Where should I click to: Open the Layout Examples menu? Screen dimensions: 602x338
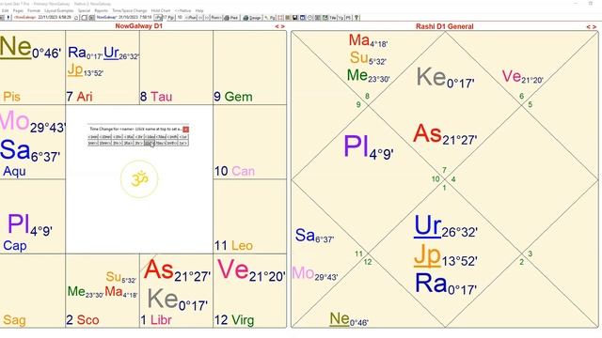click(x=59, y=10)
